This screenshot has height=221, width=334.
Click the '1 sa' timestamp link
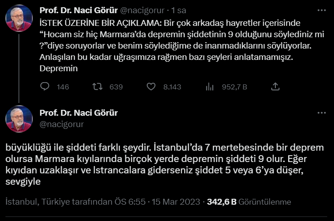tap(178, 10)
